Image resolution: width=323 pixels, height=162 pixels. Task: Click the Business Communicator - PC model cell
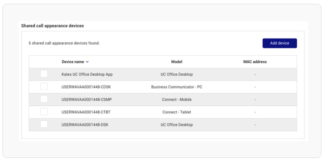point(177,87)
